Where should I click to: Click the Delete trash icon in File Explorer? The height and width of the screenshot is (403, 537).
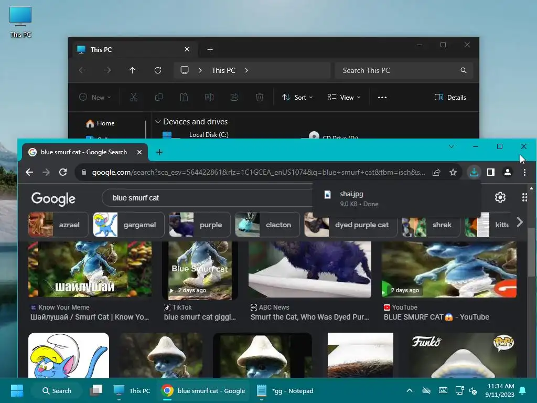click(x=260, y=97)
